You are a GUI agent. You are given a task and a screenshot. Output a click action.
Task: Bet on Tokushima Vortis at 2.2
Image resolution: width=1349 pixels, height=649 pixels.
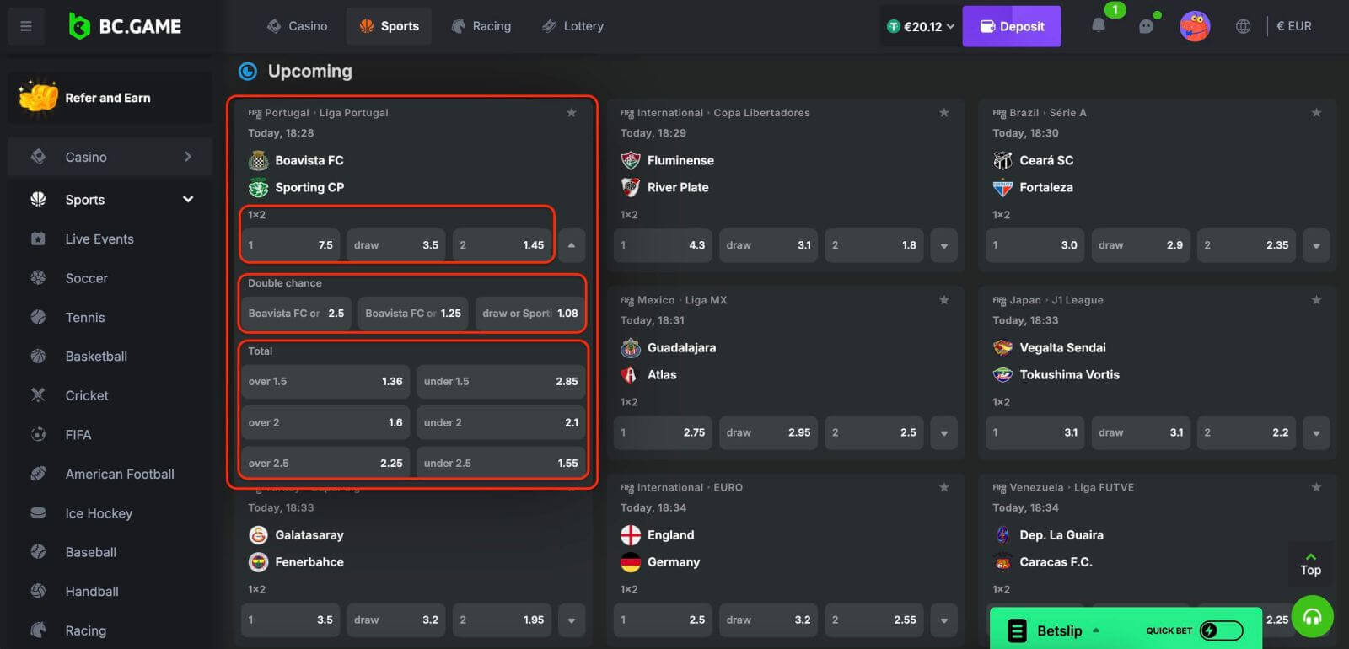click(1246, 432)
